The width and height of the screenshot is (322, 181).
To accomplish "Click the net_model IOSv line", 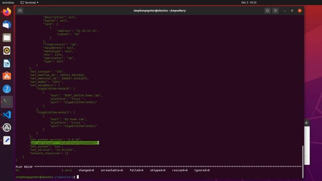I will [x=47, y=81].
